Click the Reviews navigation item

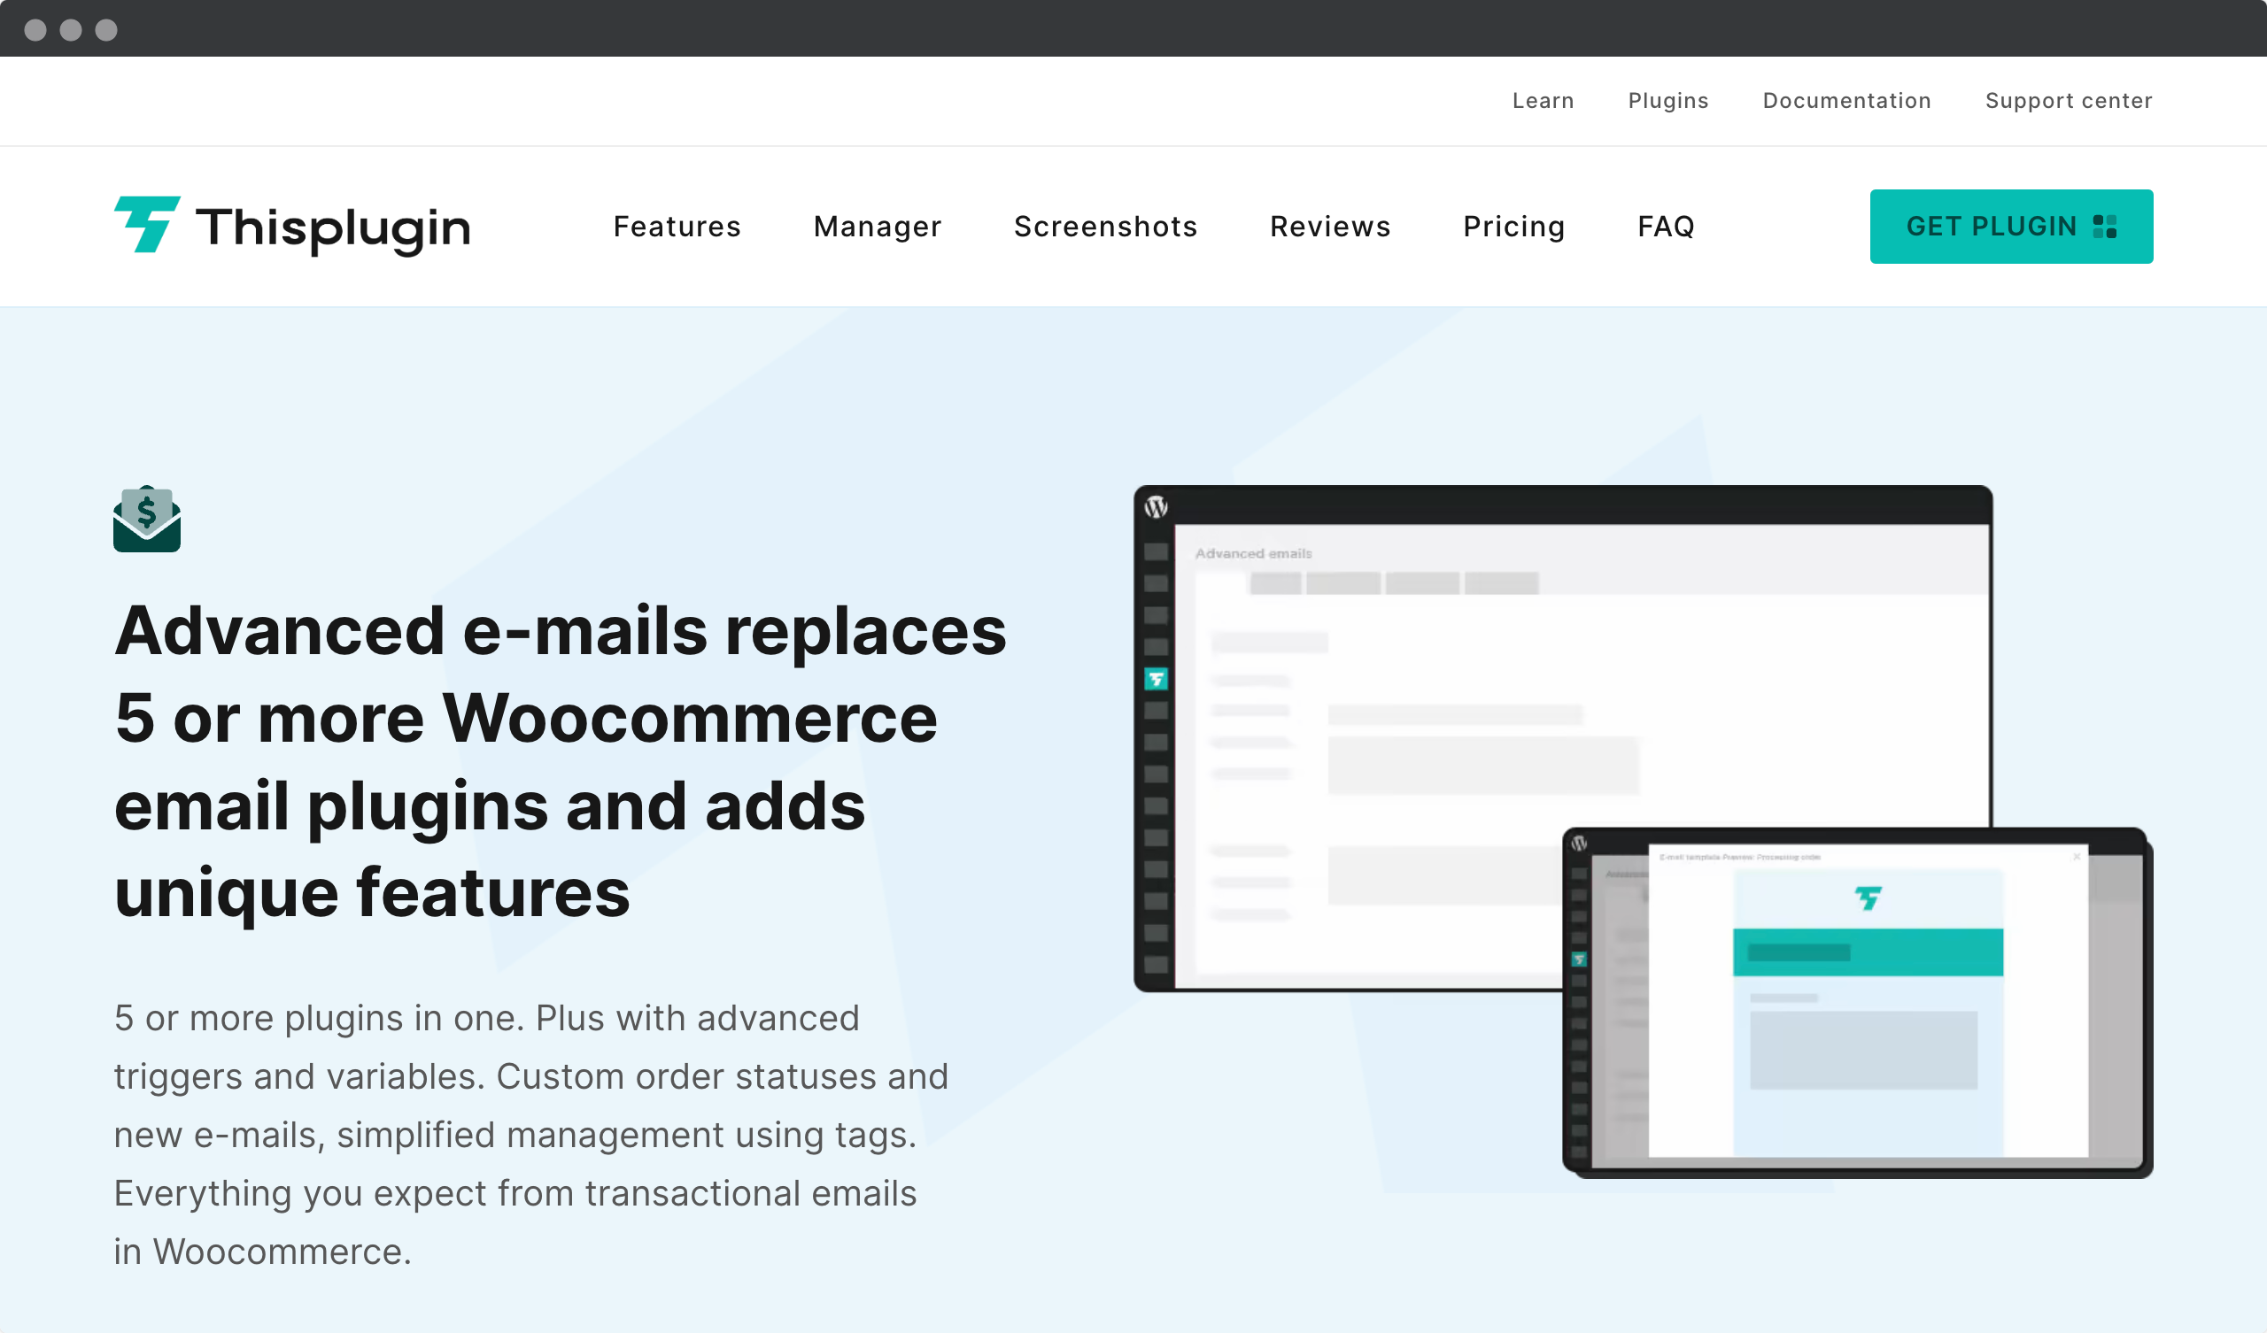(1330, 226)
